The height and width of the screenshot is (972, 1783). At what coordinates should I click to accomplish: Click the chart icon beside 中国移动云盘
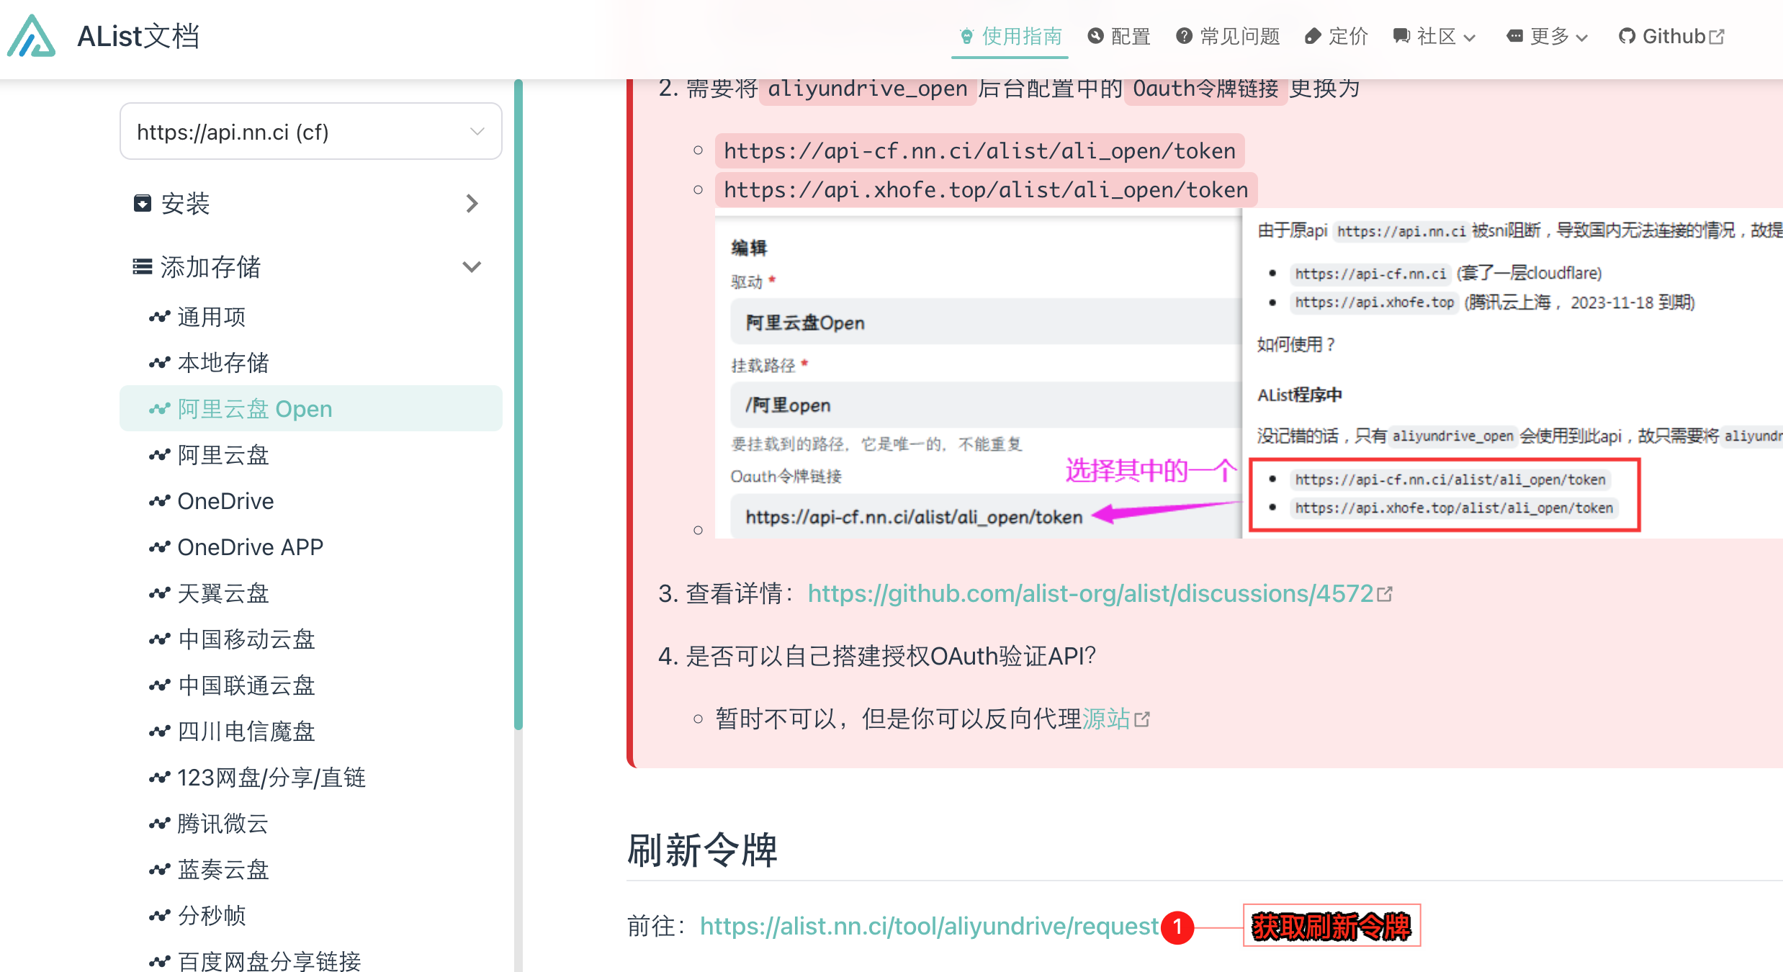point(159,639)
